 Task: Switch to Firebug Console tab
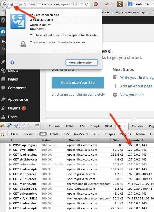[x=54, y=126]
